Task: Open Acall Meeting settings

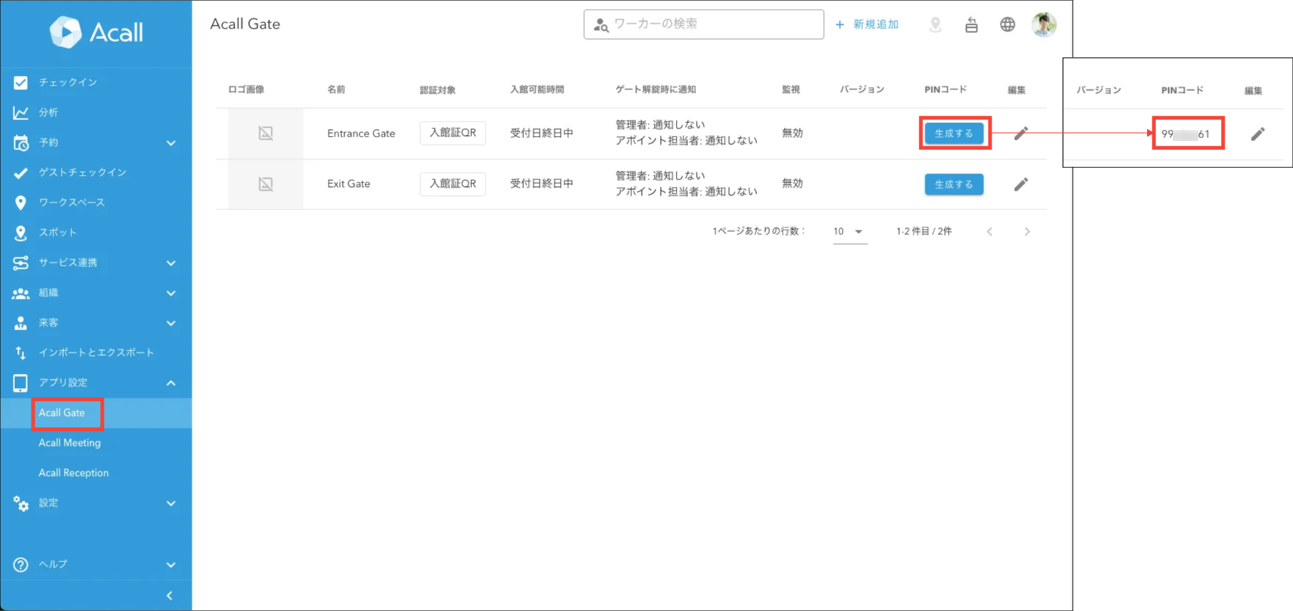Action: [69, 443]
